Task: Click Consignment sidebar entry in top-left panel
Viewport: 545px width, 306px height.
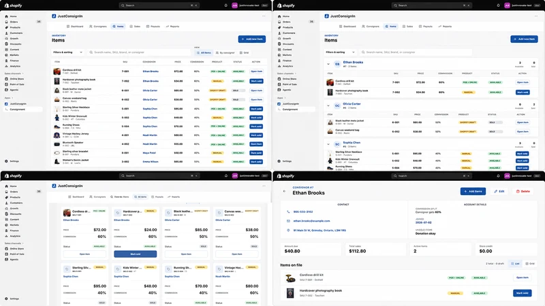Action: point(22,109)
